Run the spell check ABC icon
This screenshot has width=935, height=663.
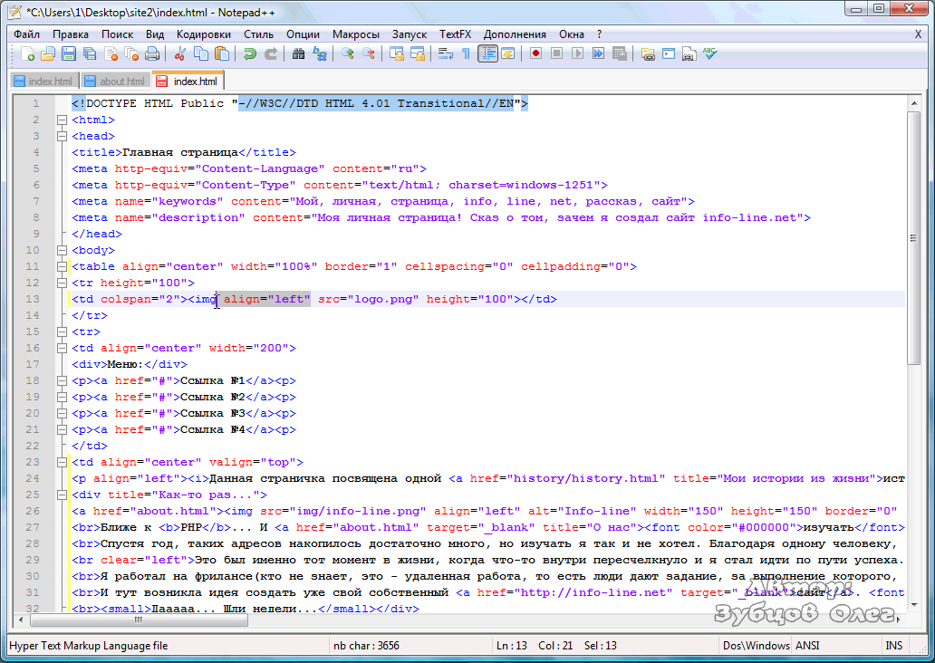coord(709,54)
